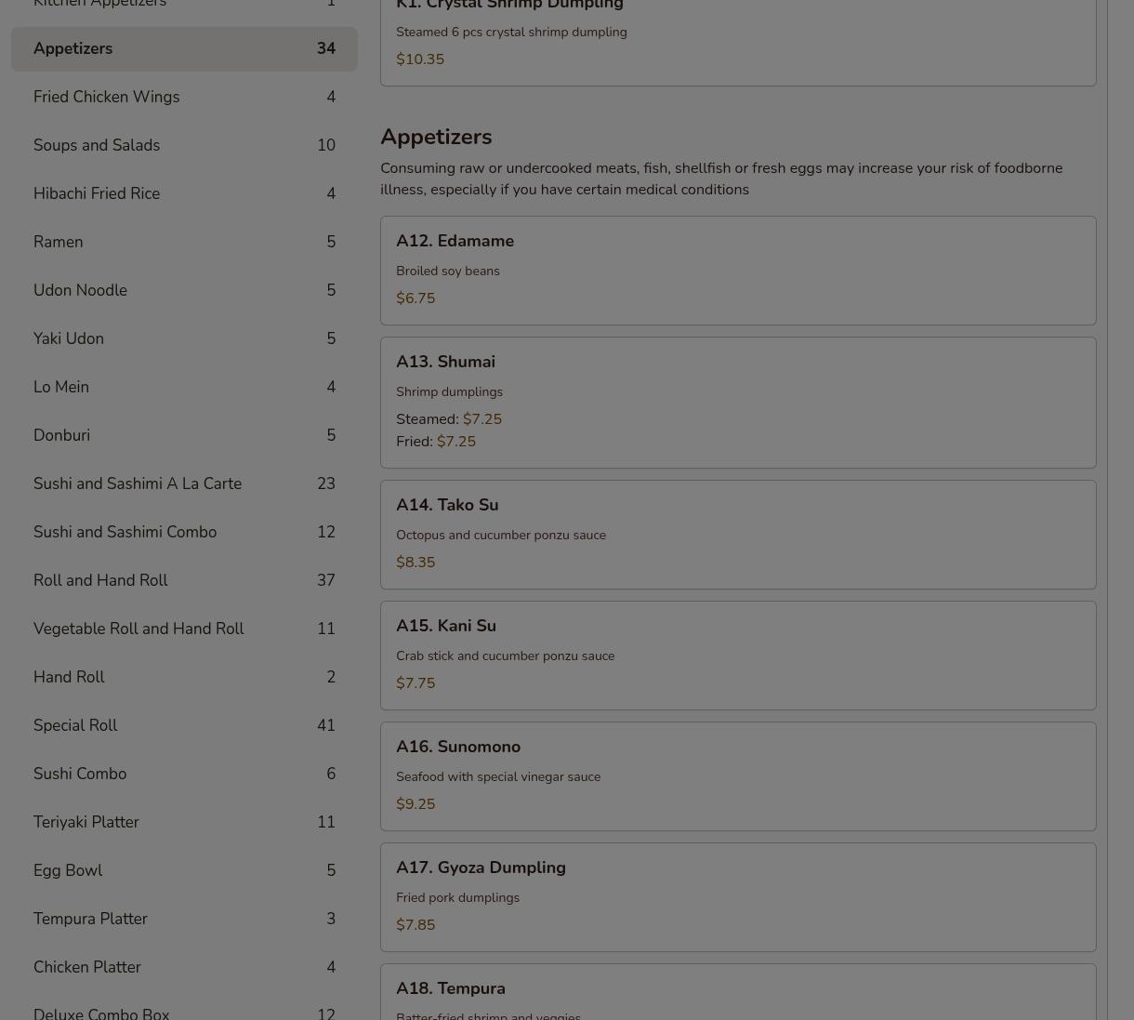Click 'Crab stick and cucumber ponzu sauce' text

click(506, 656)
